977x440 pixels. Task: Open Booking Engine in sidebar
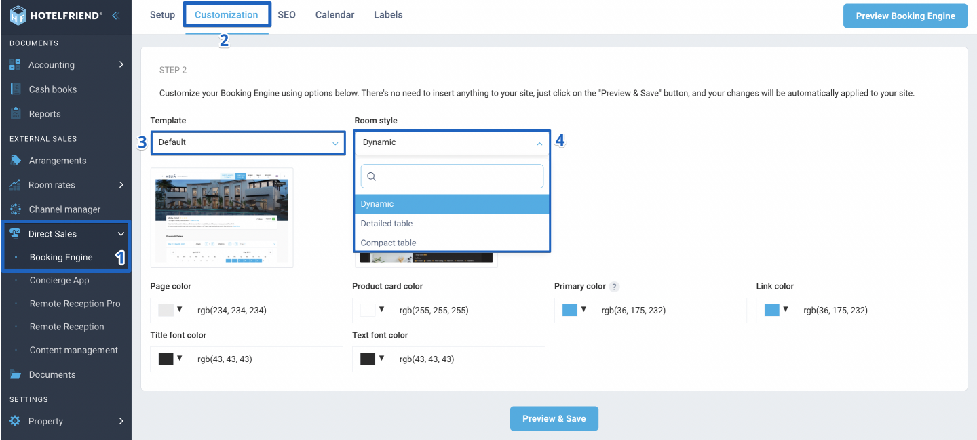61,258
